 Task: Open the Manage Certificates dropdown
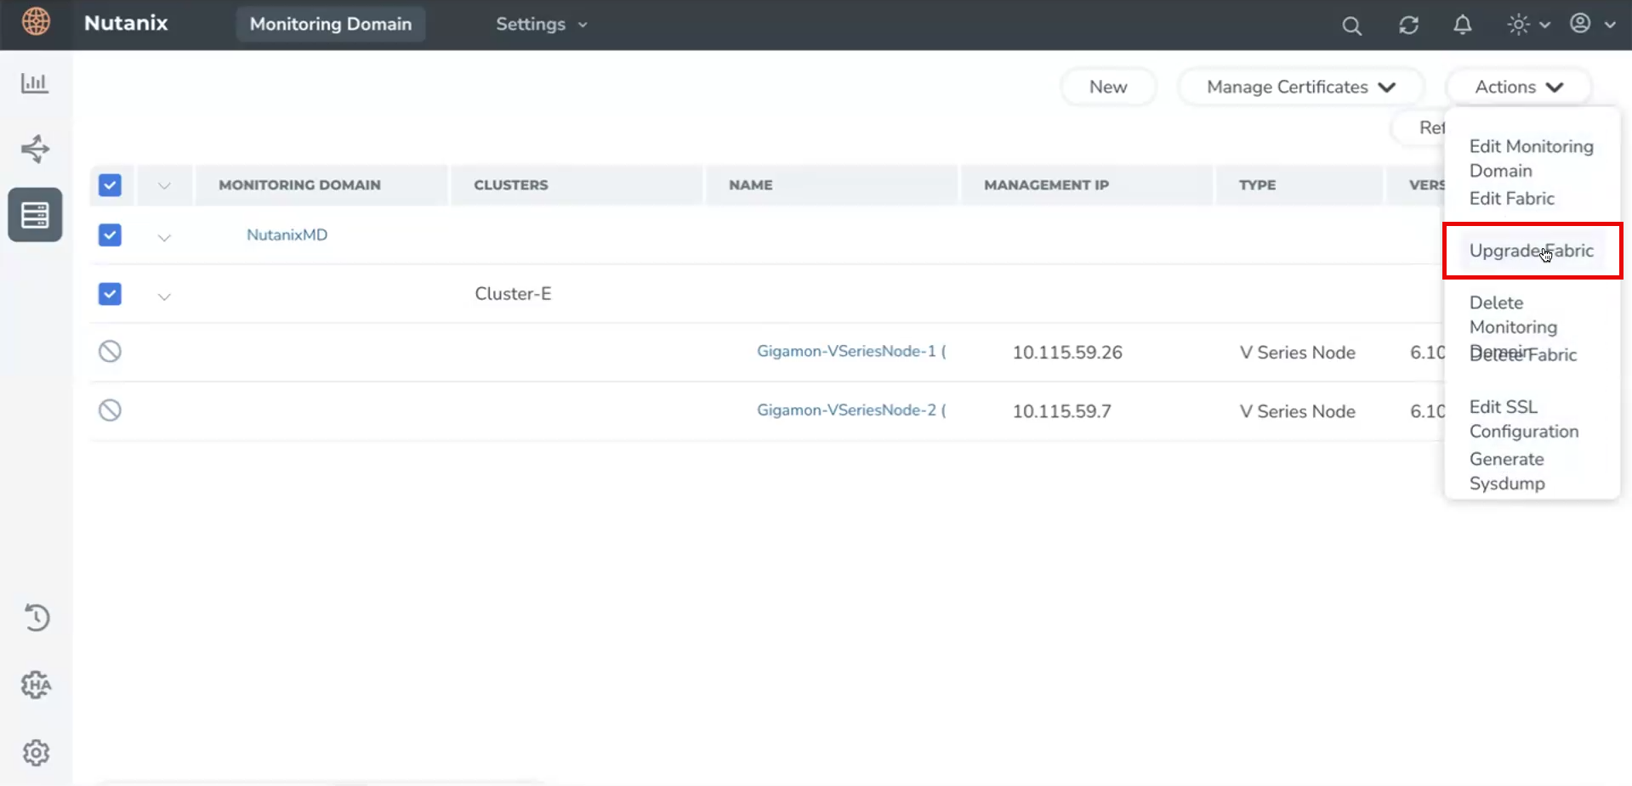[1300, 88]
